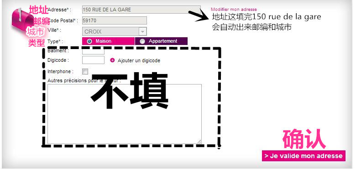356x169 pixels.
Task: Focus the Adresse input field
Action: (141, 10)
